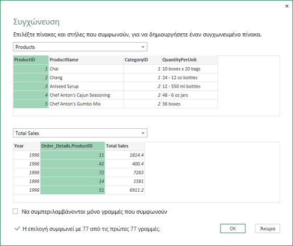Click the 1814.4 total sales cell
Screen dimensions: 293x246
coord(125,155)
